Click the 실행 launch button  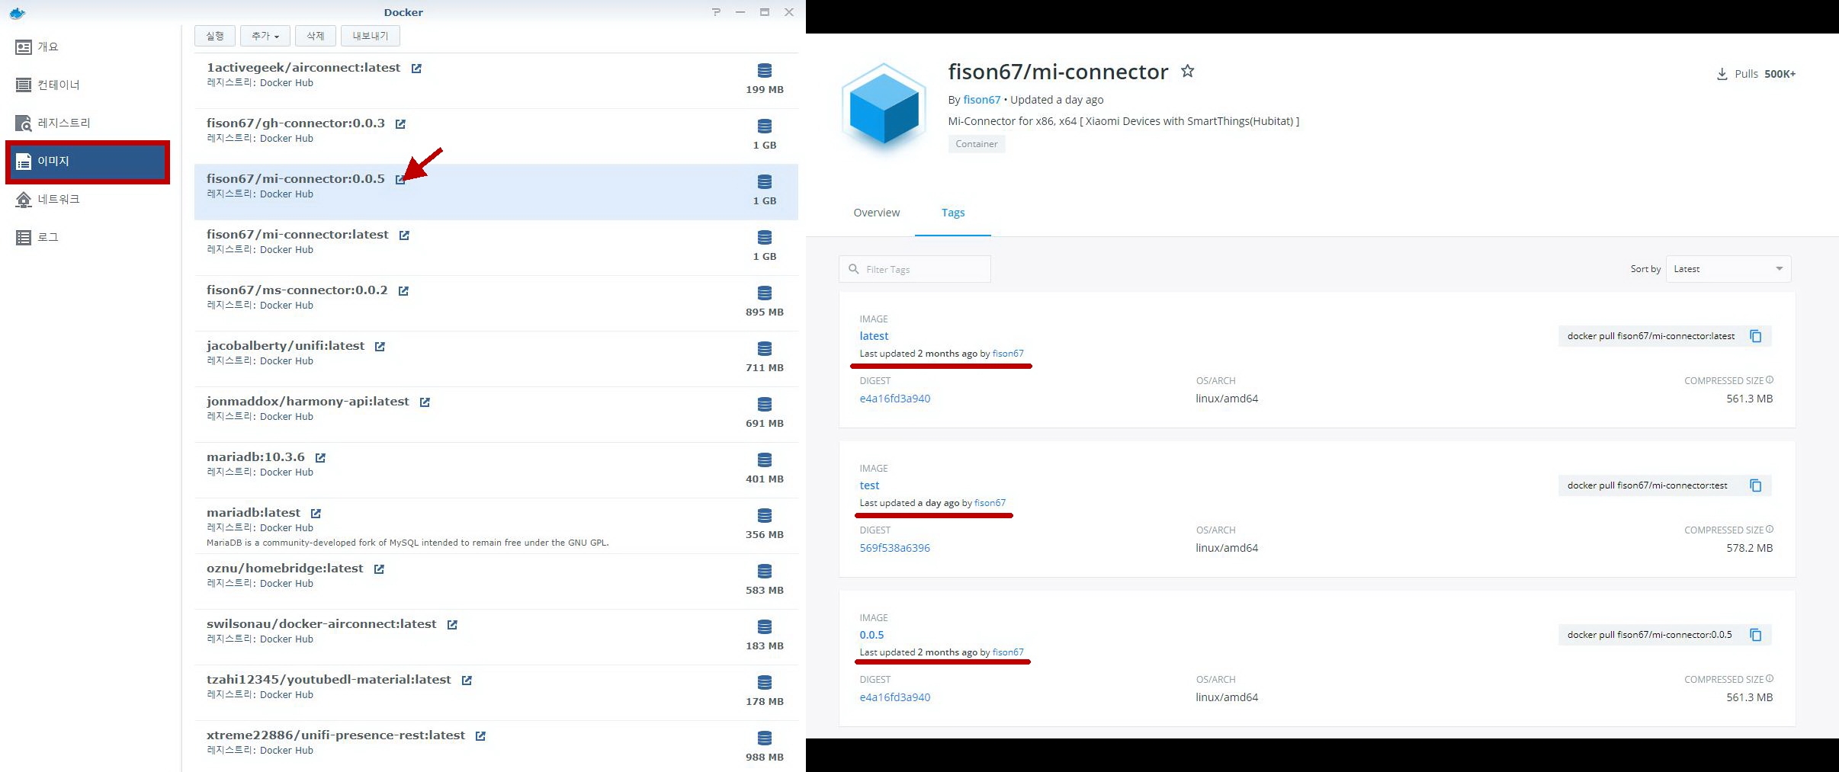[215, 36]
